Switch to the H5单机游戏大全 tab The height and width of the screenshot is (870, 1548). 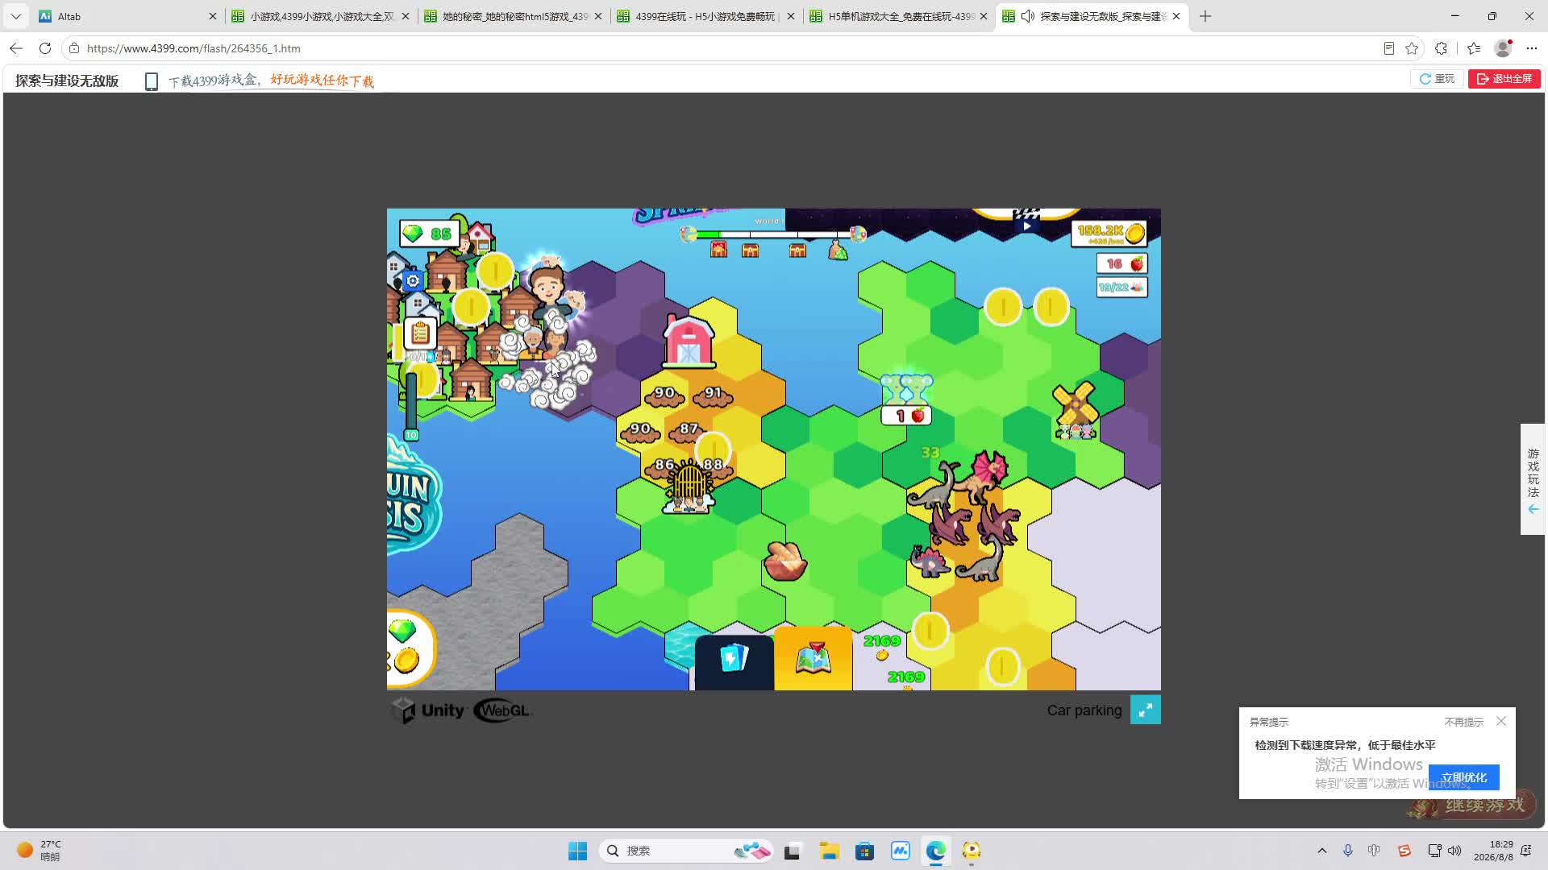pos(899,16)
